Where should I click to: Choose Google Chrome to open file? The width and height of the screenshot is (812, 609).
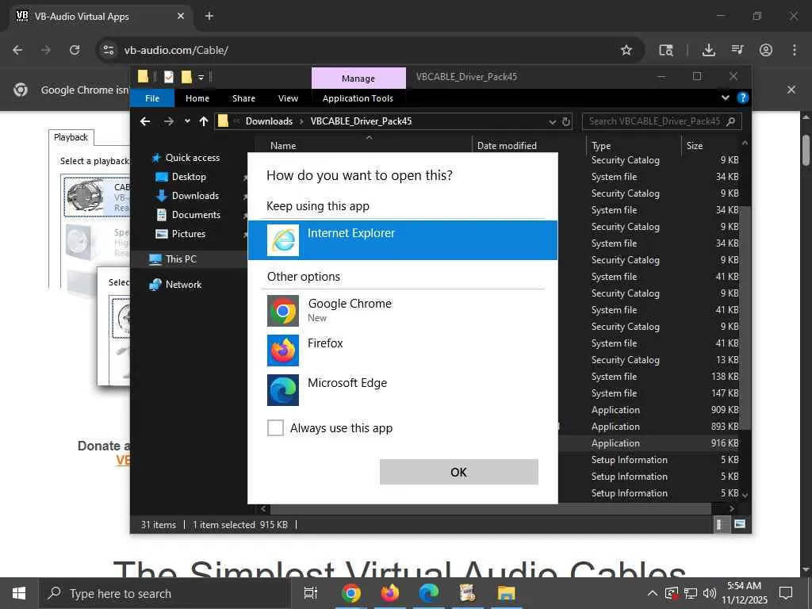tap(402, 310)
